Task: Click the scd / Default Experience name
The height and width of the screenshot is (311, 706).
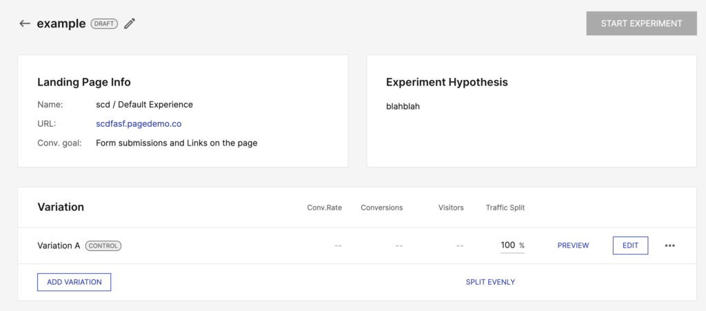Action: click(x=145, y=105)
